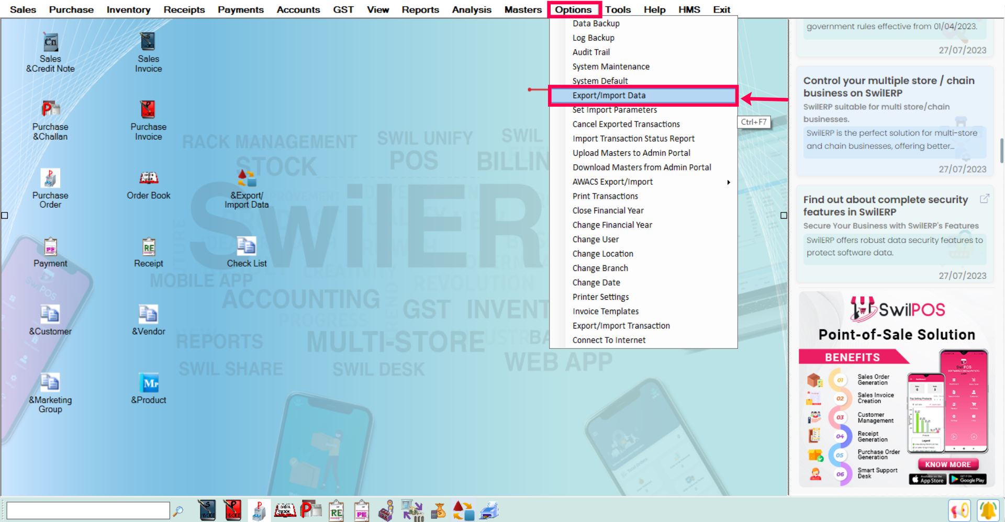Open the Sales menu
This screenshot has height=522, width=1005.
[23, 9]
